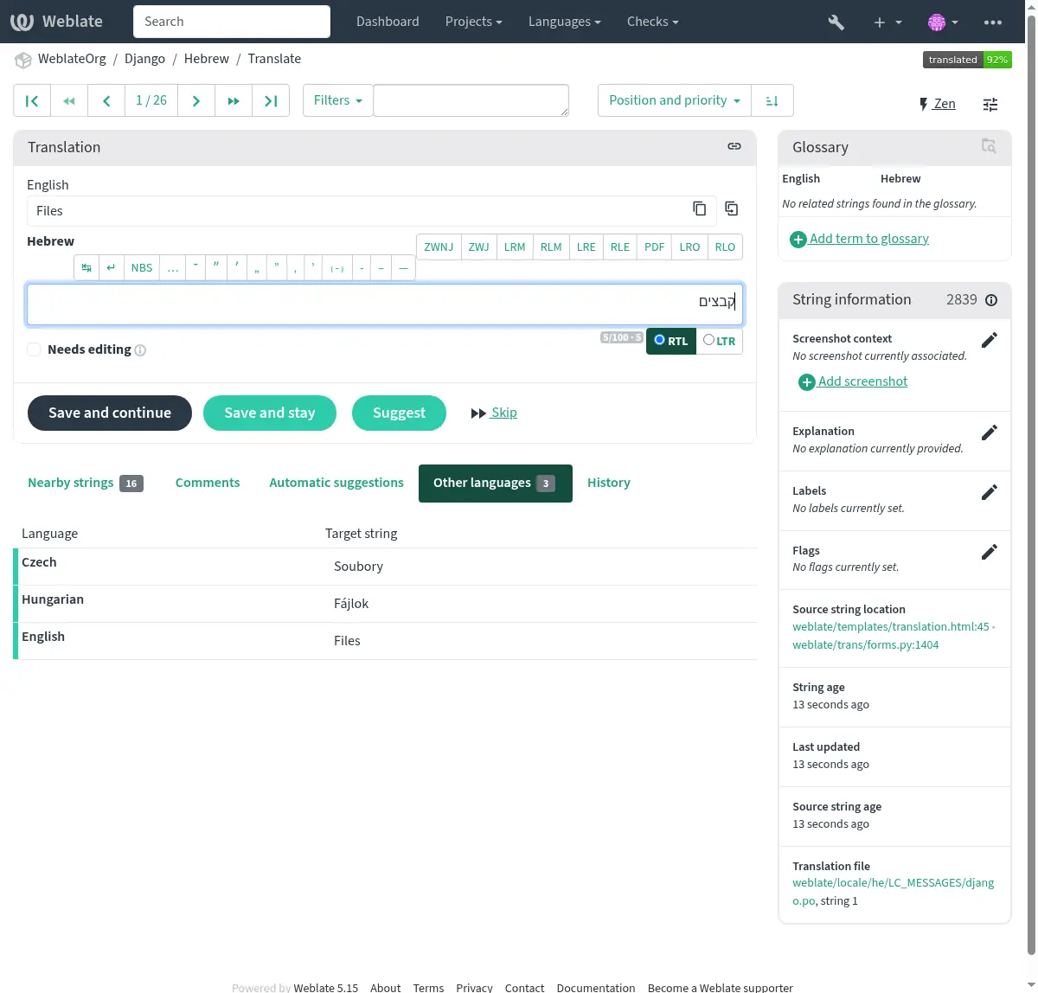Expand the Projects menu
1038x993 pixels.
tap(474, 22)
